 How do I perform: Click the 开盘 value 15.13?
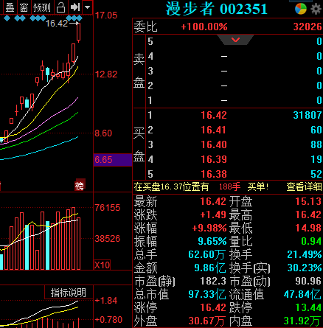pos(308,201)
